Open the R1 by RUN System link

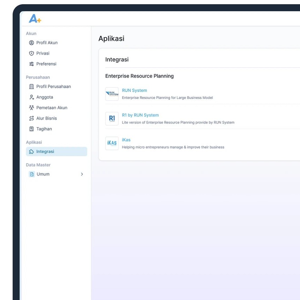pyautogui.click(x=140, y=115)
